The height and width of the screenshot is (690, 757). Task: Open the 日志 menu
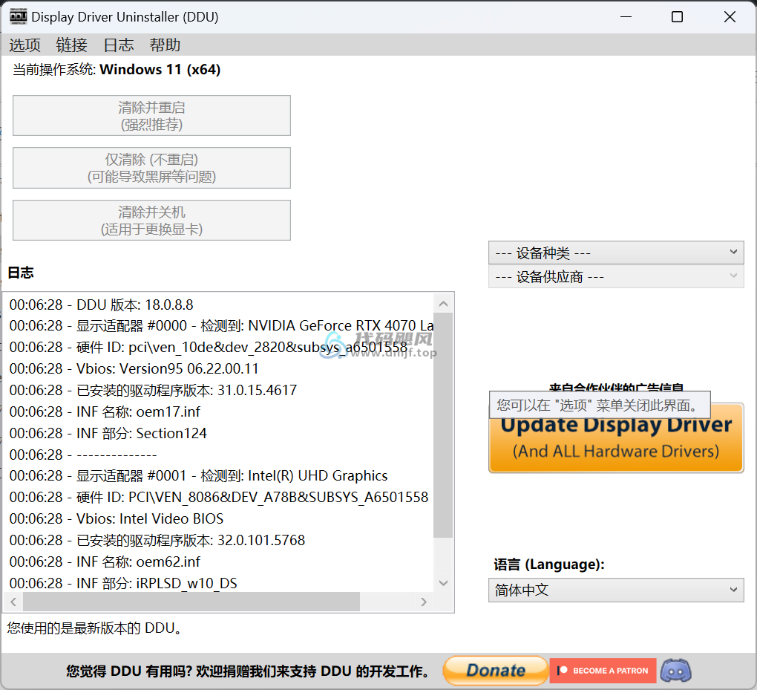pos(119,45)
